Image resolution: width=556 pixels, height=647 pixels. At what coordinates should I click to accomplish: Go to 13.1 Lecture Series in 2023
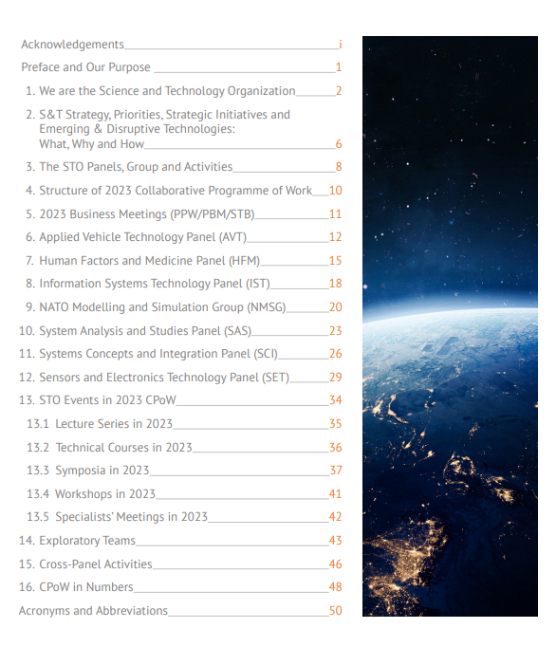(184, 424)
